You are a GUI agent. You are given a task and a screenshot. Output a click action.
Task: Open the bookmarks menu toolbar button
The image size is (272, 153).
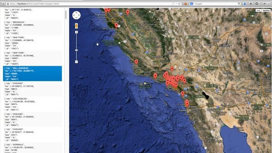258,4
